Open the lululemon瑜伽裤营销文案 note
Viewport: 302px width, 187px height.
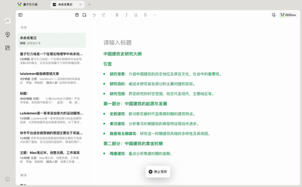point(51,78)
